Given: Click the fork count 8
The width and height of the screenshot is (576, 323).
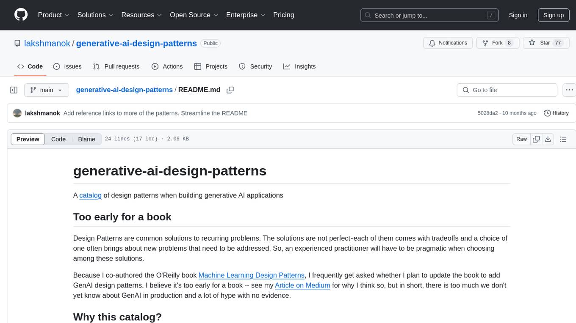Looking at the screenshot, I should pyautogui.click(x=510, y=43).
